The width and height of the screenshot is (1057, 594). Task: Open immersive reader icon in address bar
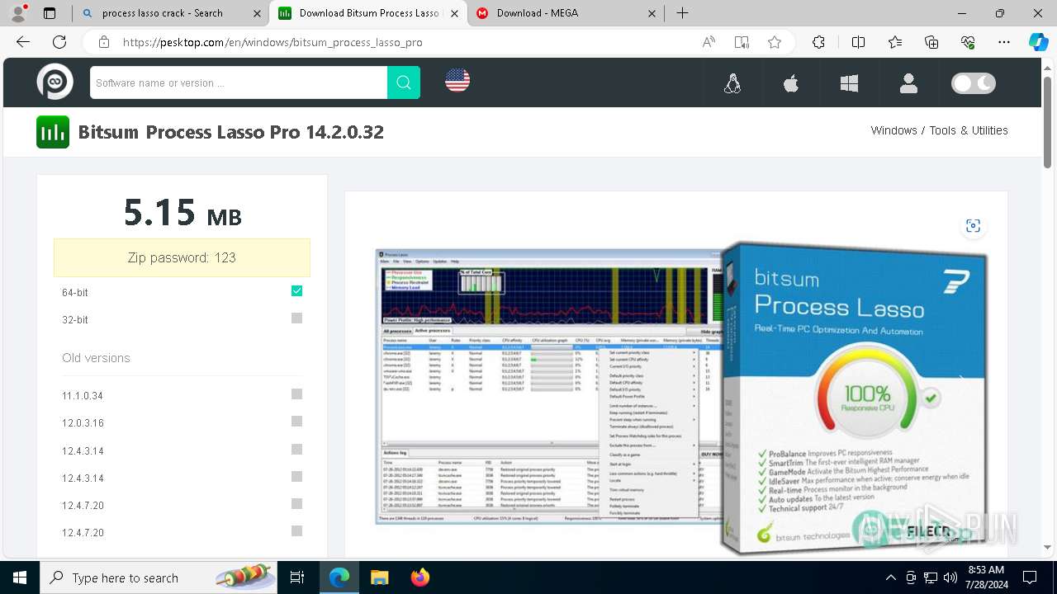(x=742, y=42)
